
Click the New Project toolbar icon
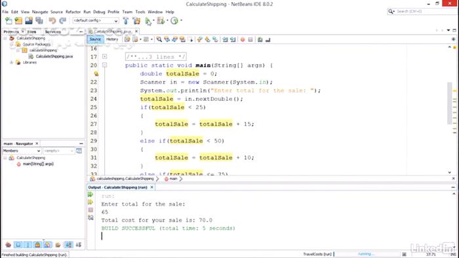click(x=18, y=20)
